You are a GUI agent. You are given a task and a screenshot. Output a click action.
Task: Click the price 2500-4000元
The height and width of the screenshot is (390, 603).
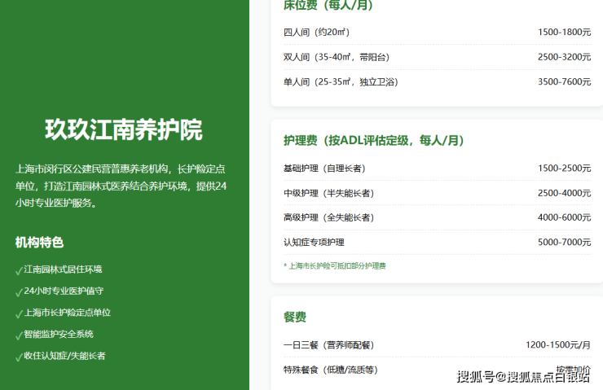pyautogui.click(x=564, y=193)
